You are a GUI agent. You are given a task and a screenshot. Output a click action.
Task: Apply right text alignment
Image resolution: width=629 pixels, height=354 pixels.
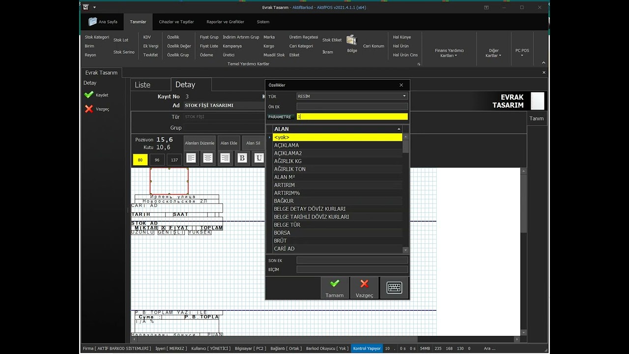(x=225, y=158)
